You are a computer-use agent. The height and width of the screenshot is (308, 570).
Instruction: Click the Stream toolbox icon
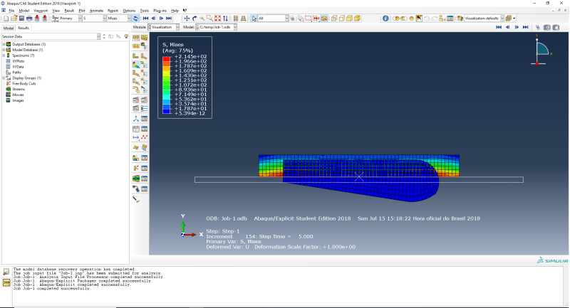pos(136,179)
